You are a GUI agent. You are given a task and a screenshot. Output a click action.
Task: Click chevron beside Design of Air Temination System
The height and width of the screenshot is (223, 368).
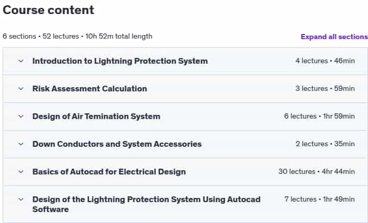[x=21, y=116]
